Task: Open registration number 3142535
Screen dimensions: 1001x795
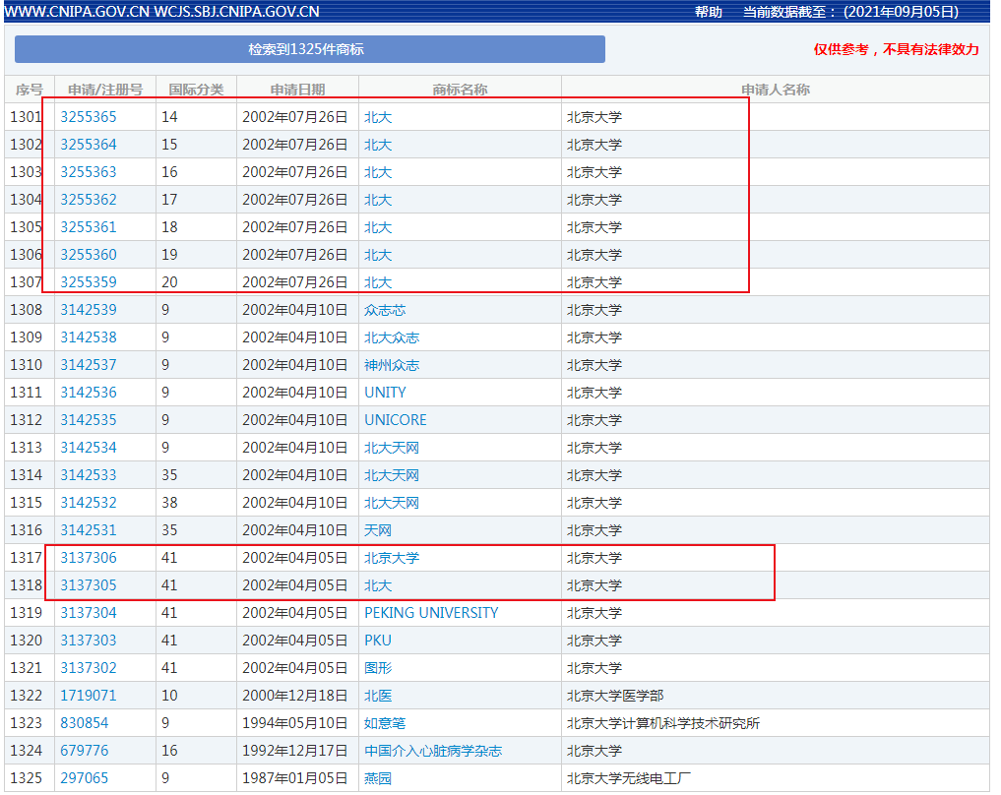Action: click(x=89, y=419)
